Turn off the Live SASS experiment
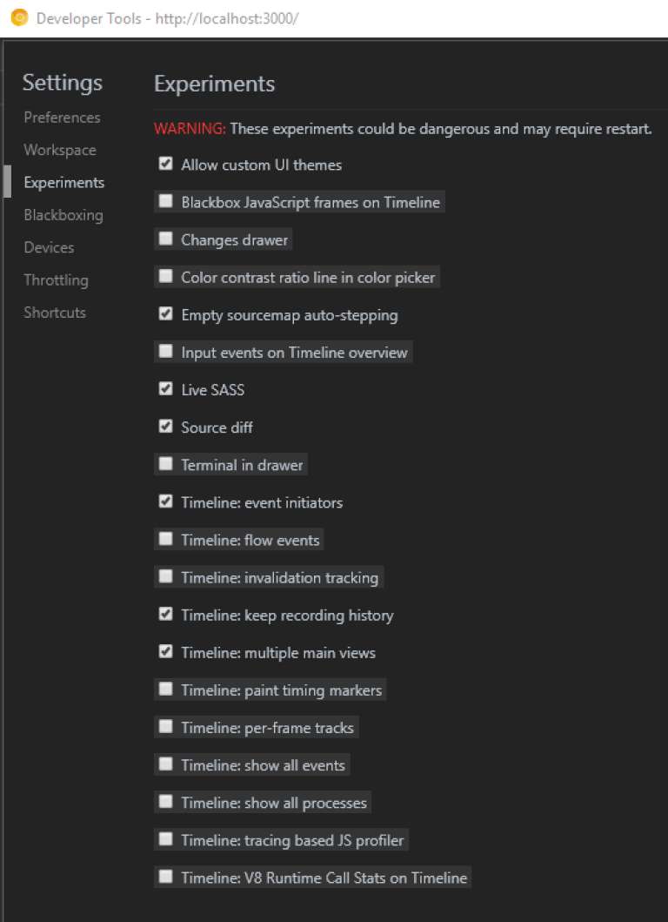The height and width of the screenshot is (922, 668). coord(166,389)
